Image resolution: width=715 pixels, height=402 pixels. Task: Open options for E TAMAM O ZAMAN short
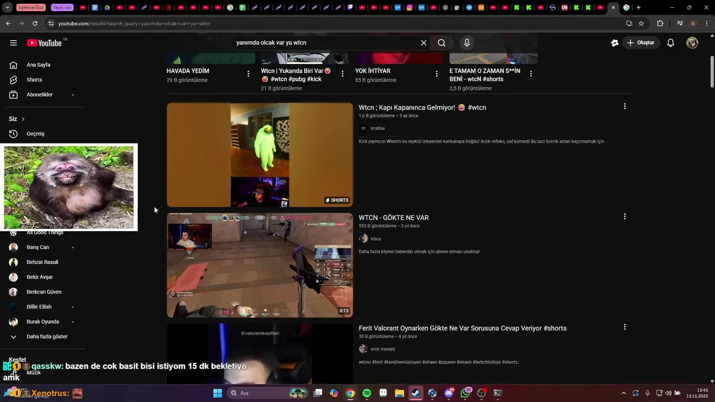point(531,74)
